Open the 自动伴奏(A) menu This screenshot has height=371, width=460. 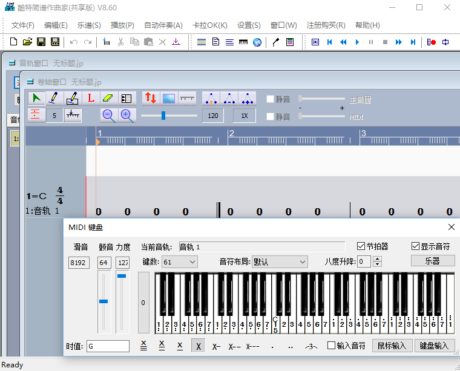coord(163,25)
